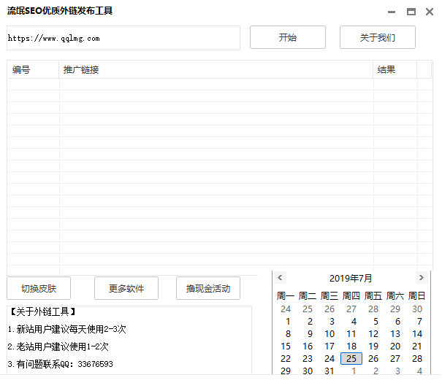Go to next month in calendar

tap(422, 277)
